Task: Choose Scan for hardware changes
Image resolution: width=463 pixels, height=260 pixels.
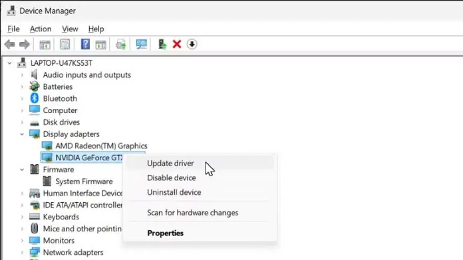Action: [200, 213]
